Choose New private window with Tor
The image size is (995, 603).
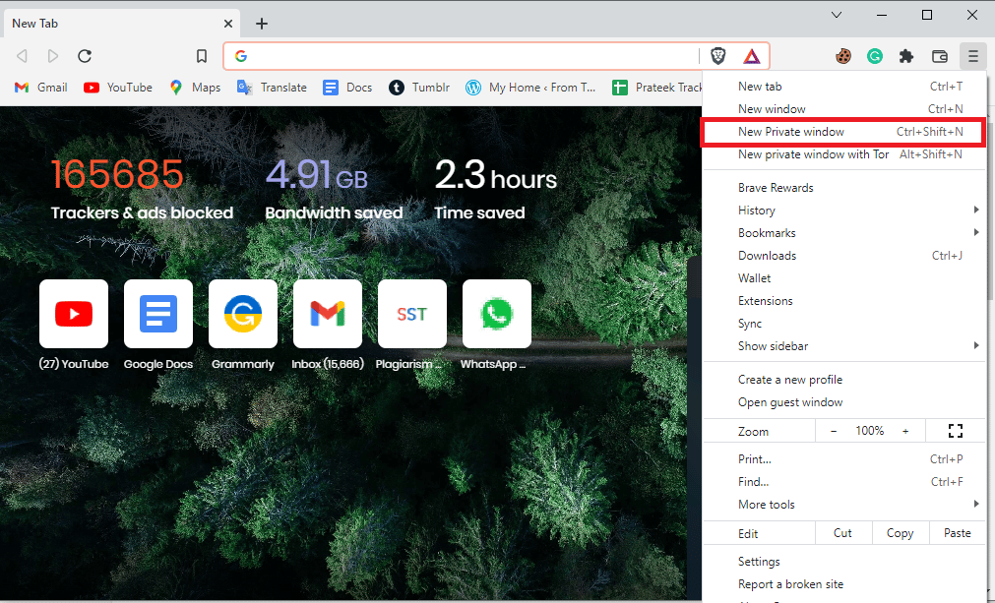813,154
